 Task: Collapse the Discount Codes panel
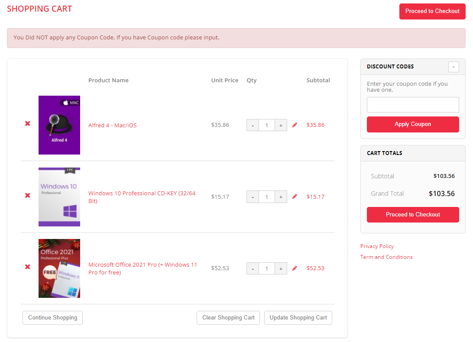pyautogui.click(x=454, y=67)
